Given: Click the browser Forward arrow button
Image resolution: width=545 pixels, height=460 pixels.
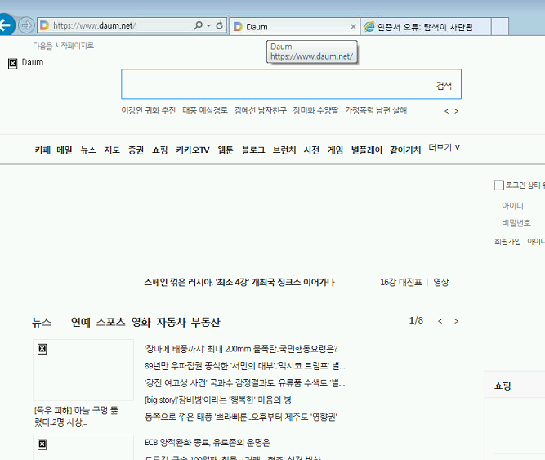Looking at the screenshot, I should click(26, 25).
